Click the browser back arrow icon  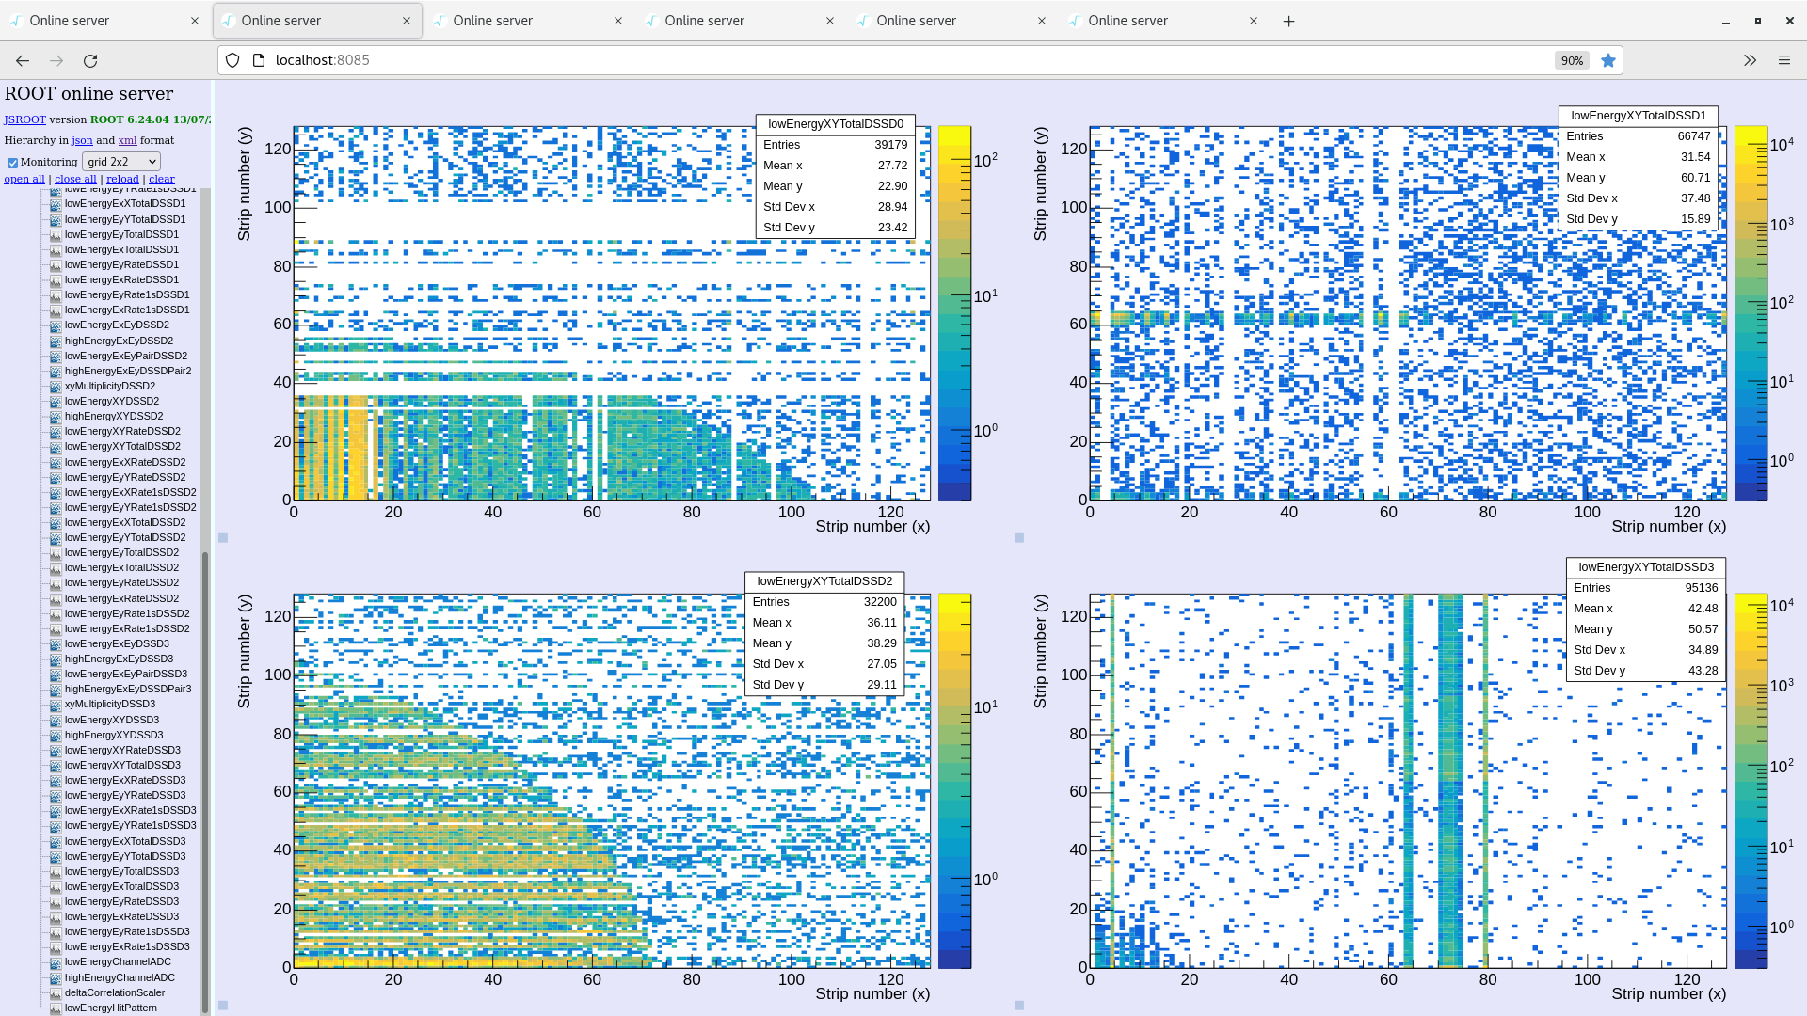pyautogui.click(x=23, y=60)
